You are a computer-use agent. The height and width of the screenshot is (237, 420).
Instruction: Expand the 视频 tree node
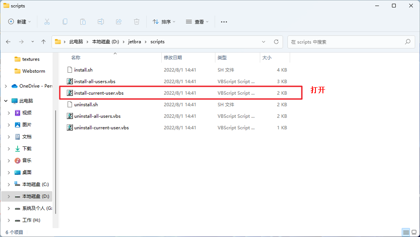9,113
